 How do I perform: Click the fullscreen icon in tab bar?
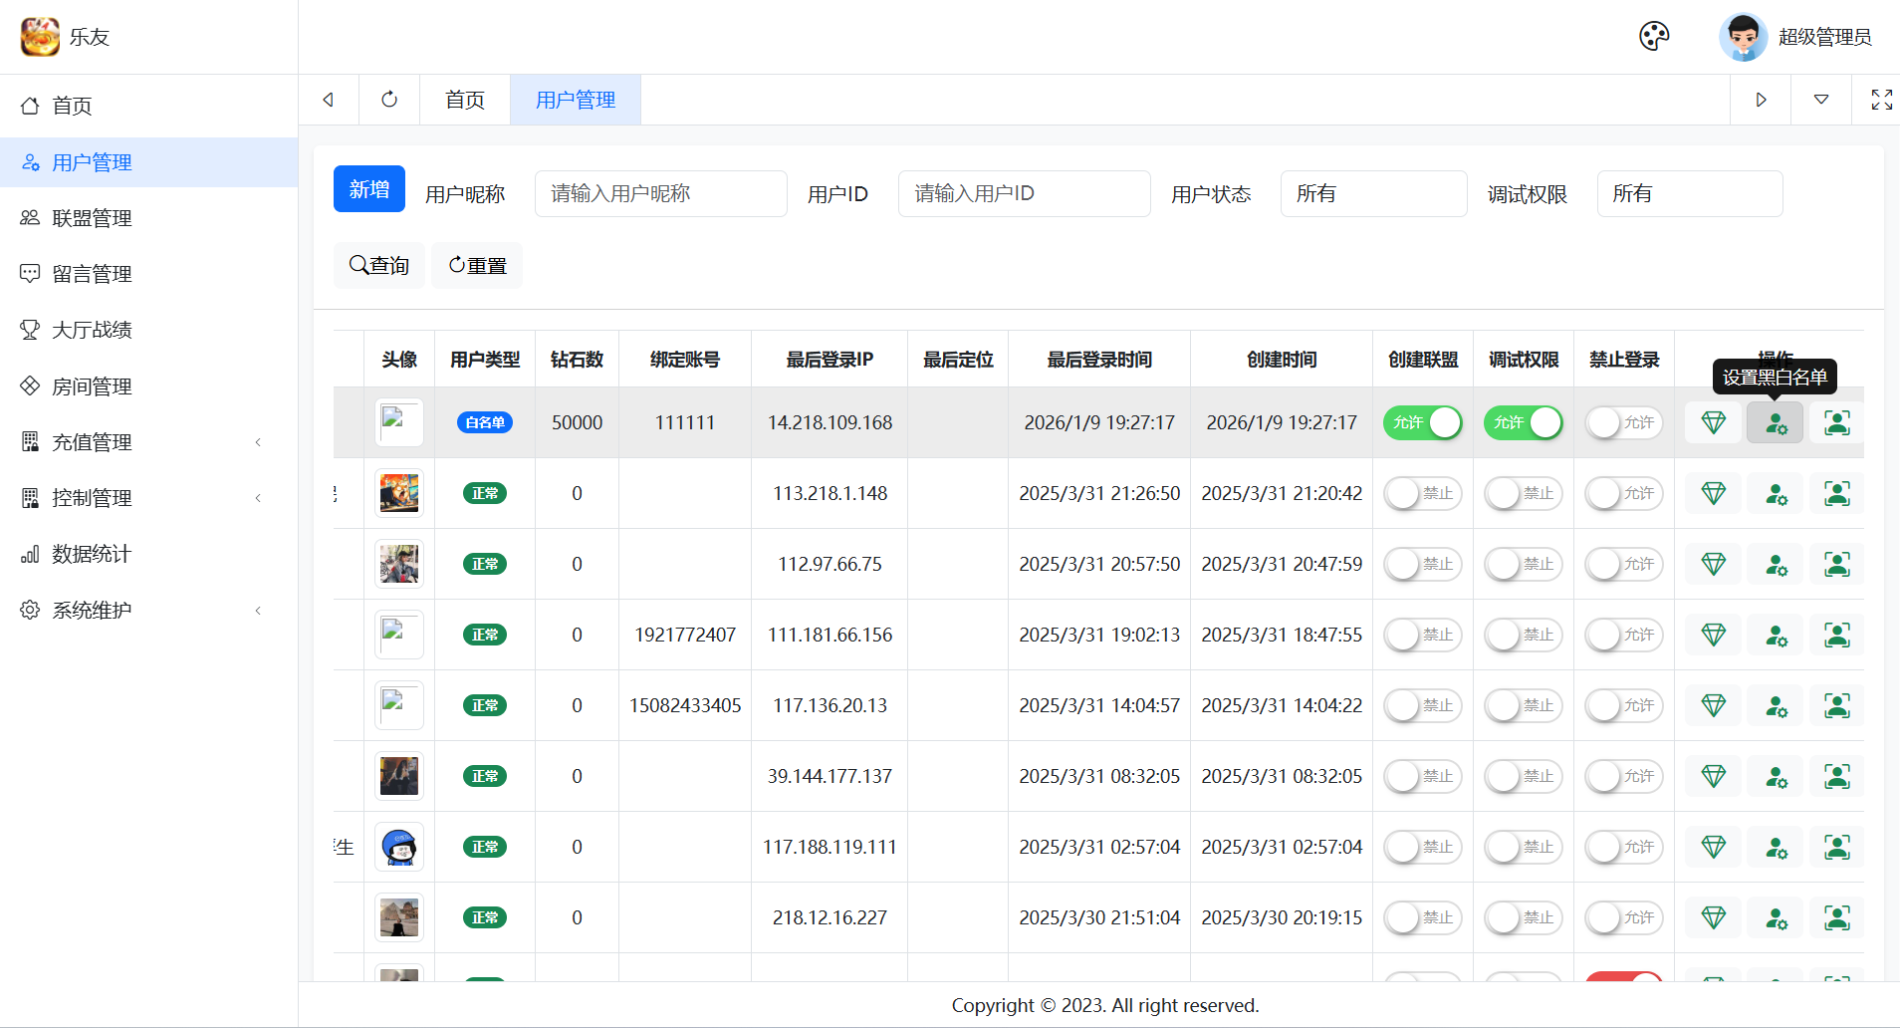(1881, 100)
